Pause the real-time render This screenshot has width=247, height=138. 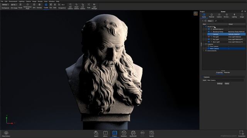click(20, 6)
